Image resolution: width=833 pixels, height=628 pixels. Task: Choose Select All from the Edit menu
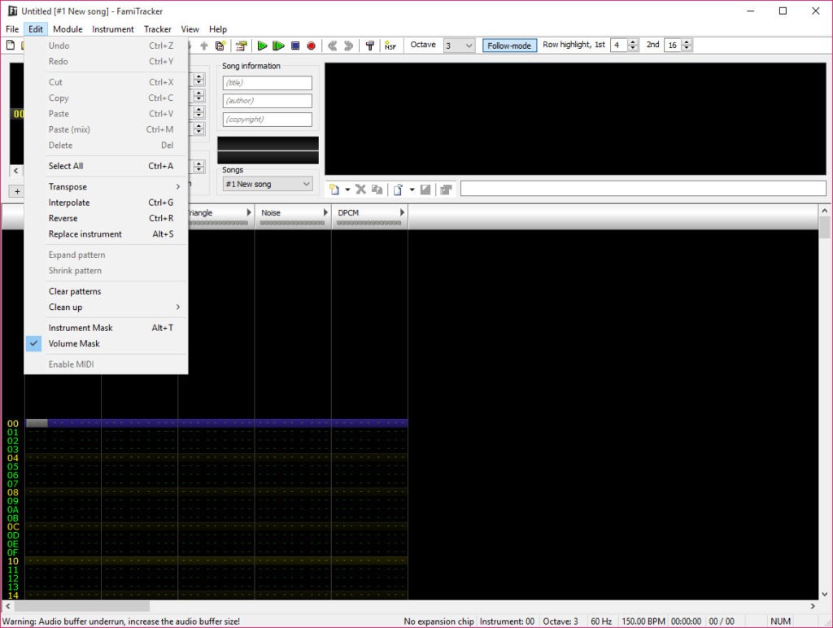tap(107, 166)
